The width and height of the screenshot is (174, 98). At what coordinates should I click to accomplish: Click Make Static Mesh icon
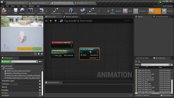click(71, 11)
